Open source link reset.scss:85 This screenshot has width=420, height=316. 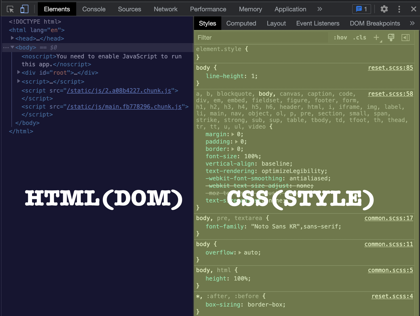390,68
